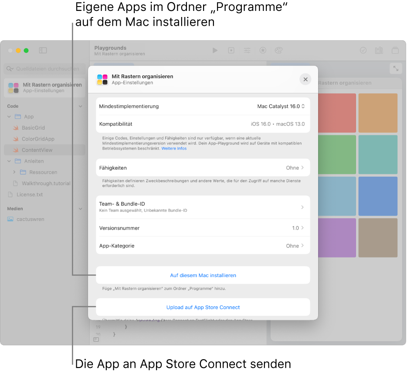This screenshot has width=407, height=374.
Task: Click the green color tile in preview
Action: click(337, 154)
